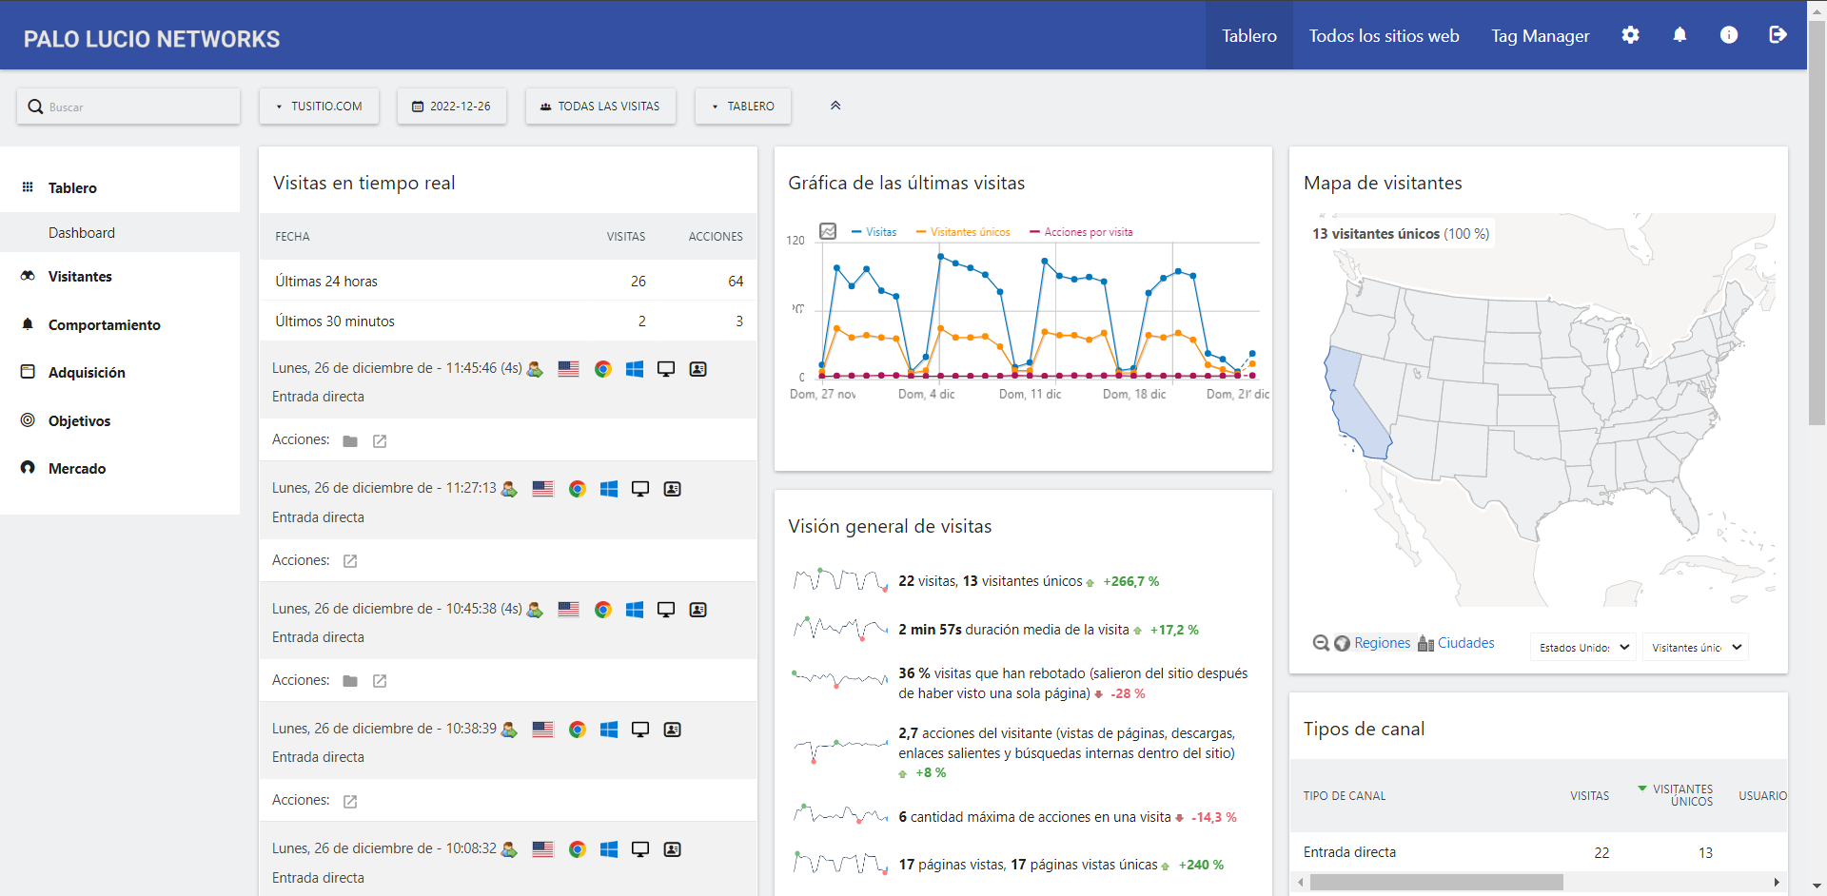The width and height of the screenshot is (1827, 896).
Task: Click US flag icon on 11:45:46 visit
Action: tap(568, 369)
